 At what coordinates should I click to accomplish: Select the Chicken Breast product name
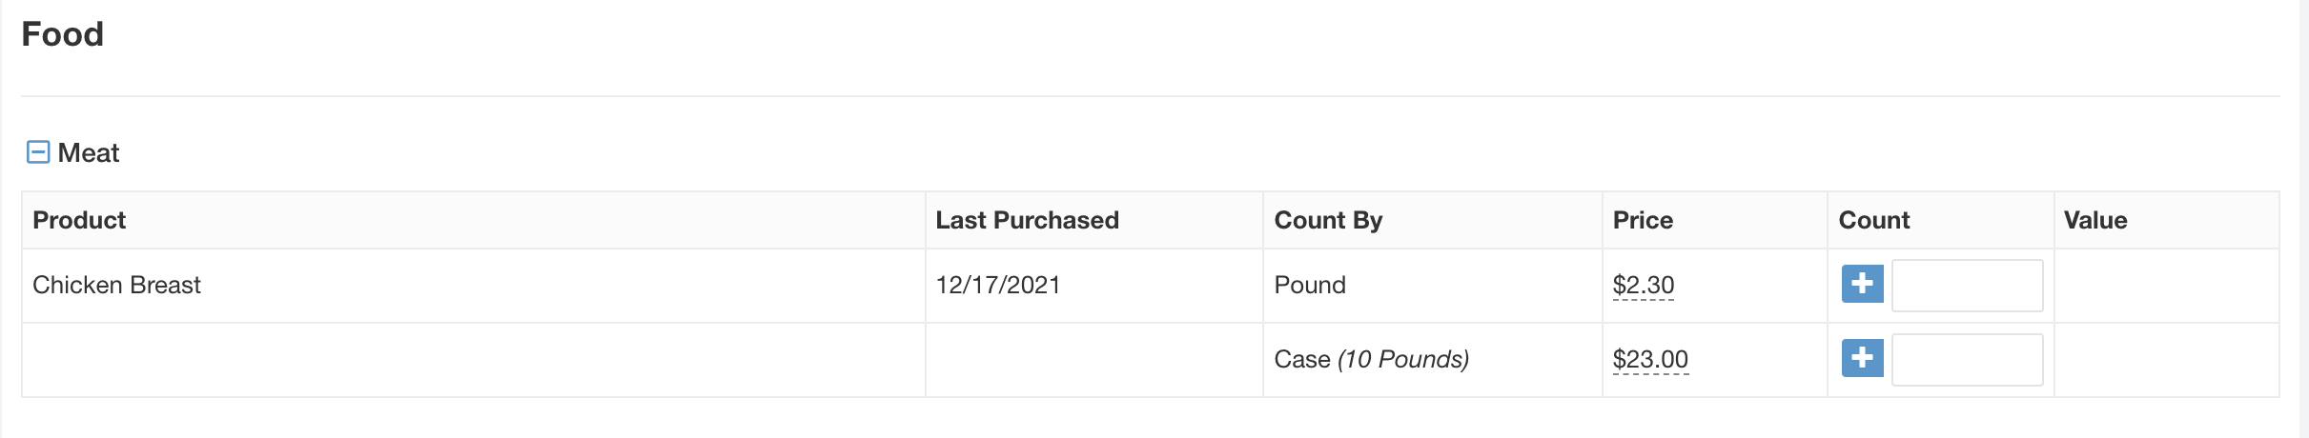tap(116, 285)
